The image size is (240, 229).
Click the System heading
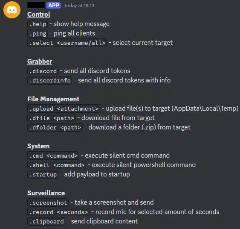(x=38, y=146)
